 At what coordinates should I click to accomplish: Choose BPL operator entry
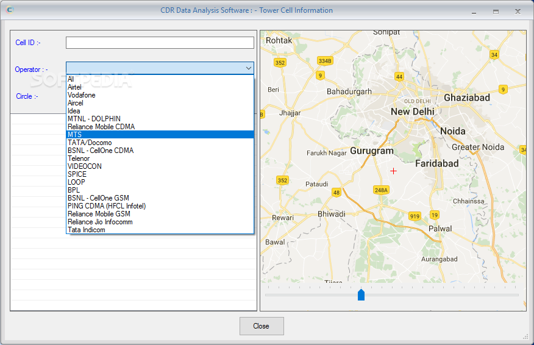(x=160, y=190)
